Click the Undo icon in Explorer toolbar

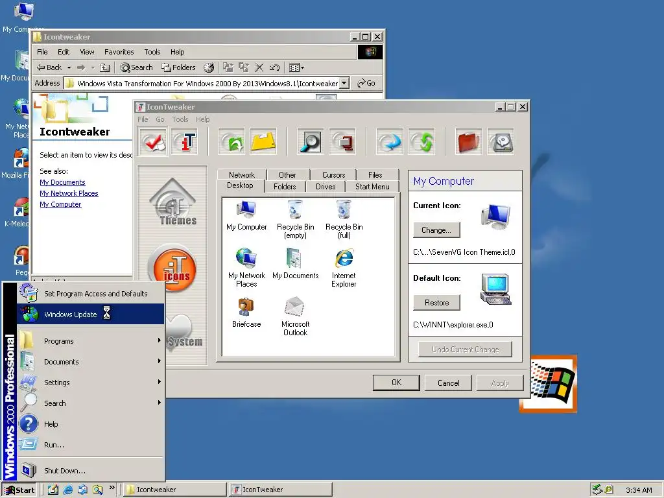tap(274, 67)
